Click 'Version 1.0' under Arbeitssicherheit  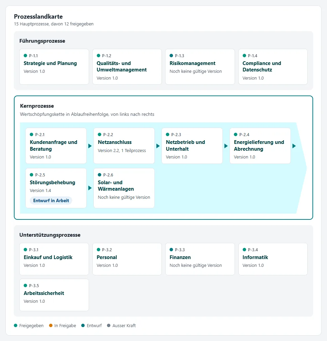(x=34, y=301)
